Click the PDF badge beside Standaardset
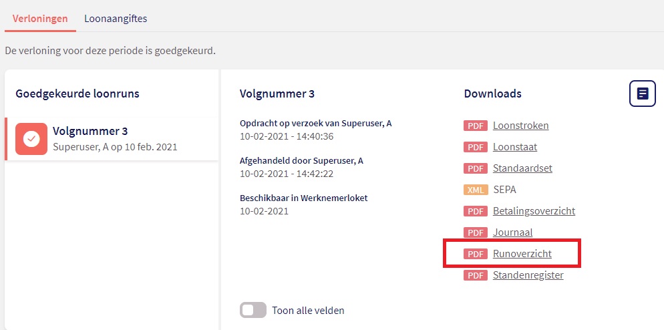Screen dimensions: 664x330 (x=476, y=168)
